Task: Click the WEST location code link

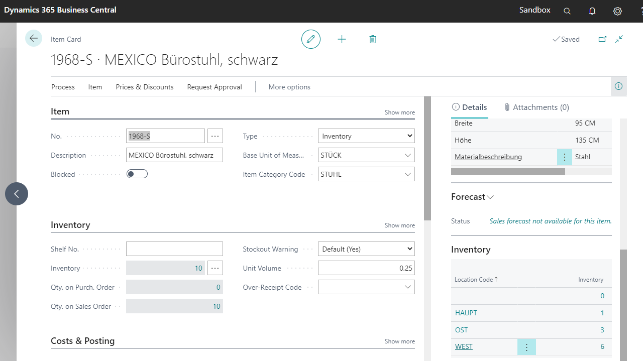Action: click(464, 346)
